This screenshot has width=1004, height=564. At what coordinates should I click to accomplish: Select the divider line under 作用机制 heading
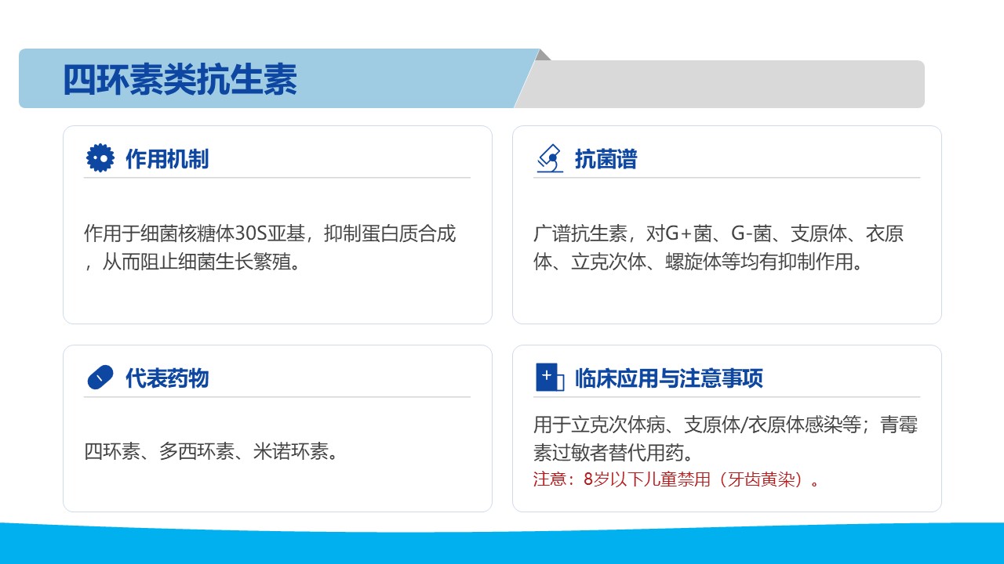pyautogui.click(x=277, y=178)
